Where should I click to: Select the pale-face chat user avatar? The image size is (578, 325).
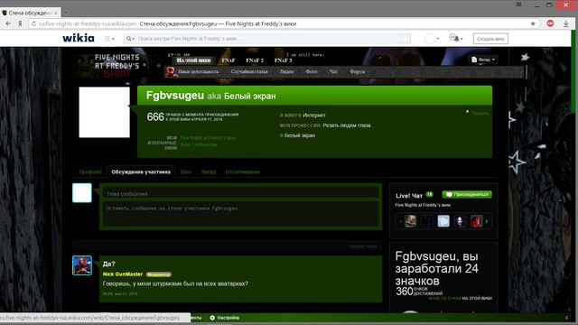point(460,221)
